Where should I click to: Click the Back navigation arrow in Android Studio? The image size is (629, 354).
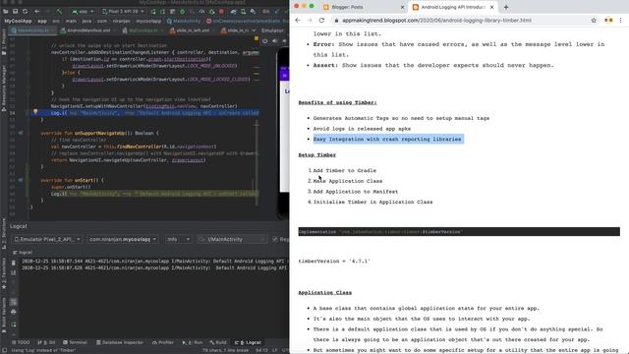(37, 11)
